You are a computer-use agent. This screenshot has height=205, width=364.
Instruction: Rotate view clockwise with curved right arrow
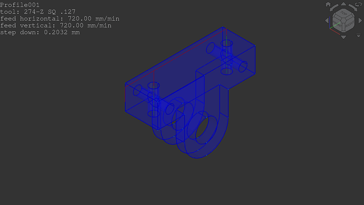353,8
